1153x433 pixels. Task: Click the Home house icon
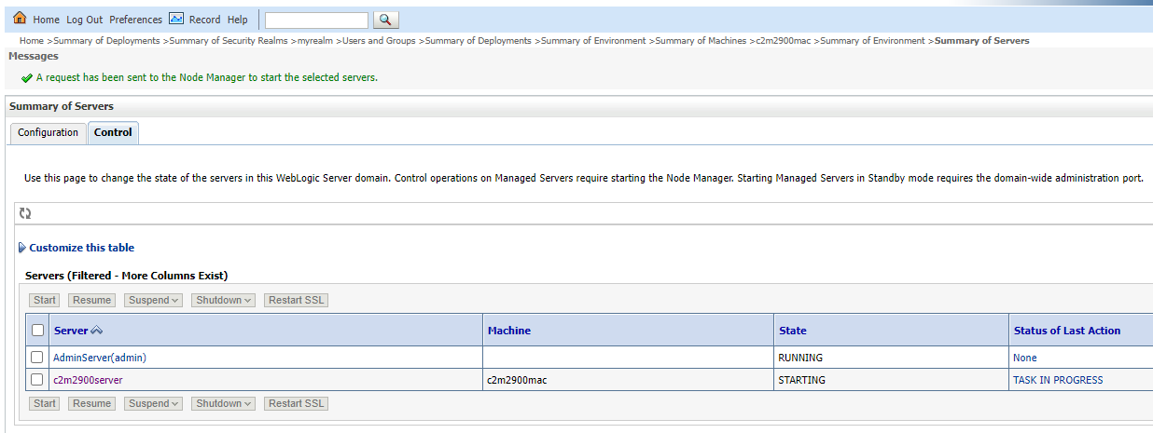coord(20,18)
